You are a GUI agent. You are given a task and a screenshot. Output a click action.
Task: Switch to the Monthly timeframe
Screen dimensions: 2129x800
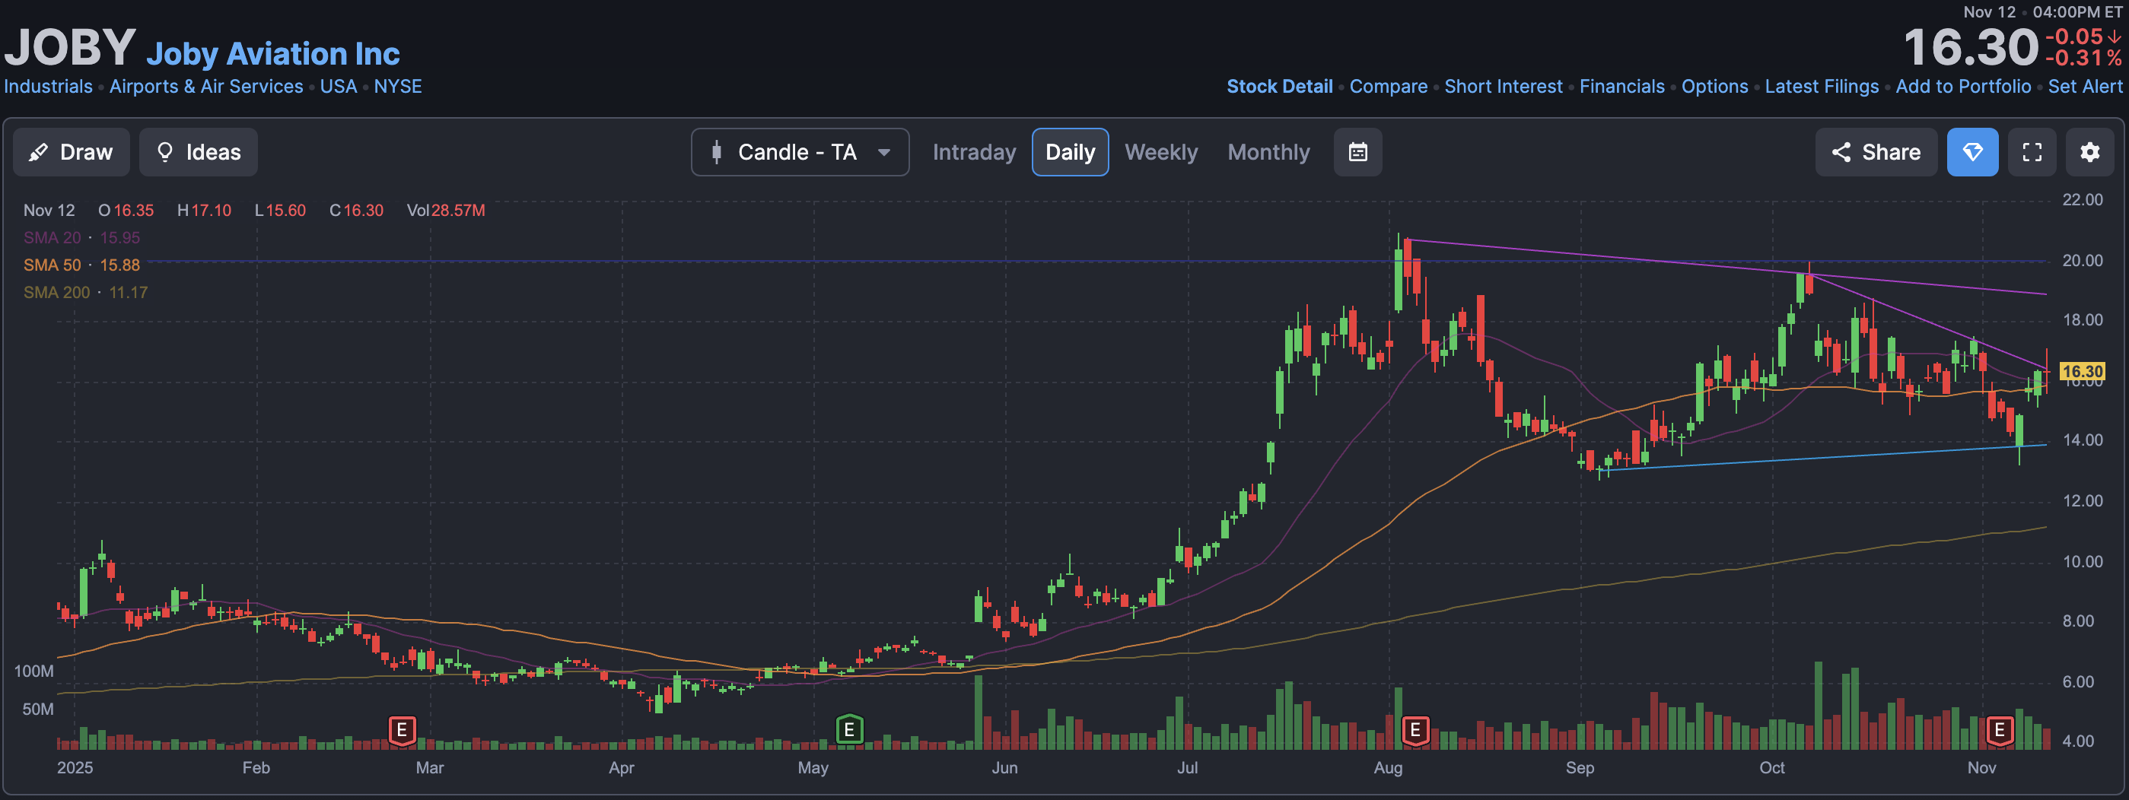click(1268, 152)
